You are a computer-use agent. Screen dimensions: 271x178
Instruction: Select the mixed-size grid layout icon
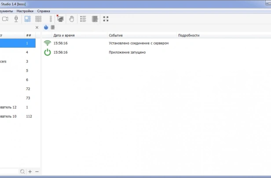click(x=27, y=19)
